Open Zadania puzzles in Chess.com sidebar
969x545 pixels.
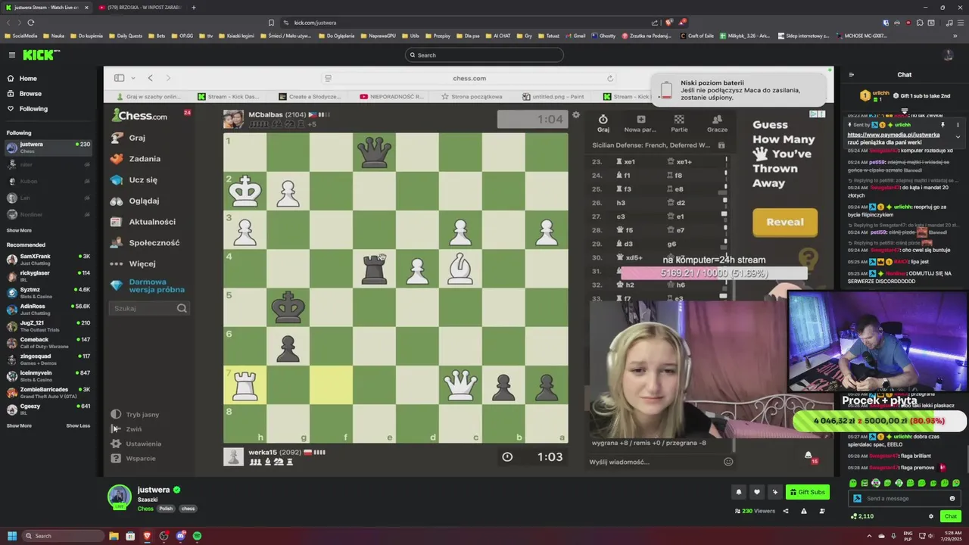145,159
